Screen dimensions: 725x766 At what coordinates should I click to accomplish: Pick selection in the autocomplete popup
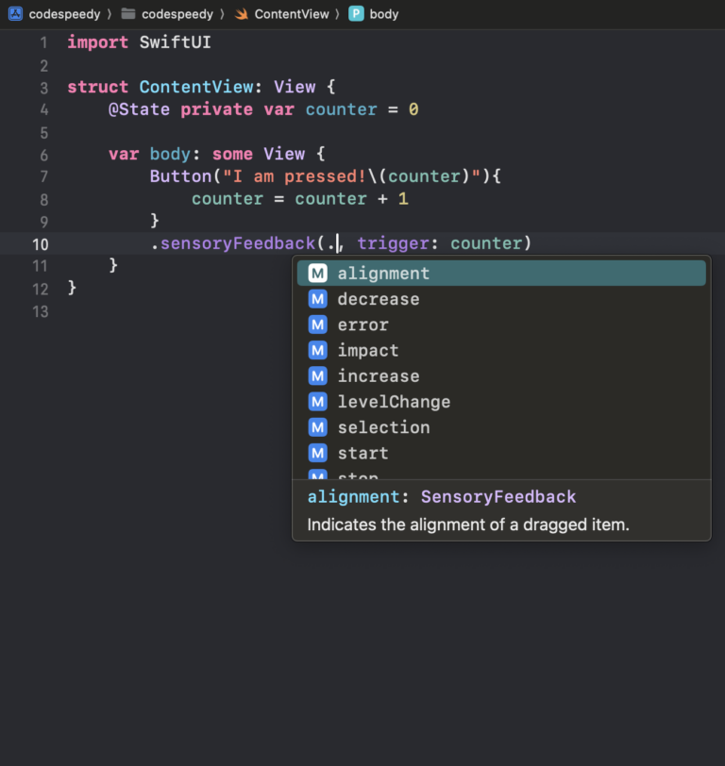pyautogui.click(x=383, y=427)
